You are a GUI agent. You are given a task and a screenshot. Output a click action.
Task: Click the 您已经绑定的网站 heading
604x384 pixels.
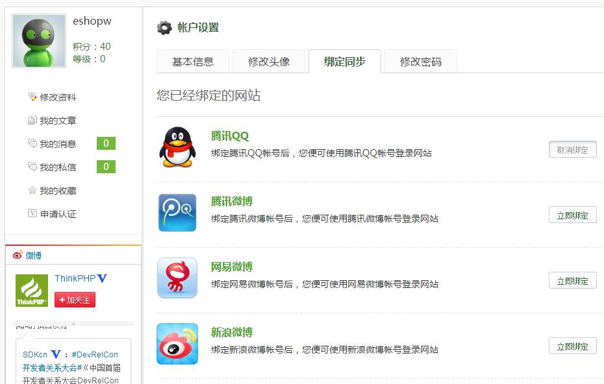(208, 95)
